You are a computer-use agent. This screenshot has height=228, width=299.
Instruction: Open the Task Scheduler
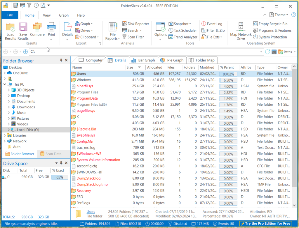pyautogui.click(x=182, y=30)
